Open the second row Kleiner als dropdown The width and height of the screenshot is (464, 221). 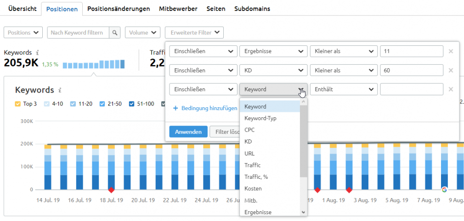coord(344,70)
